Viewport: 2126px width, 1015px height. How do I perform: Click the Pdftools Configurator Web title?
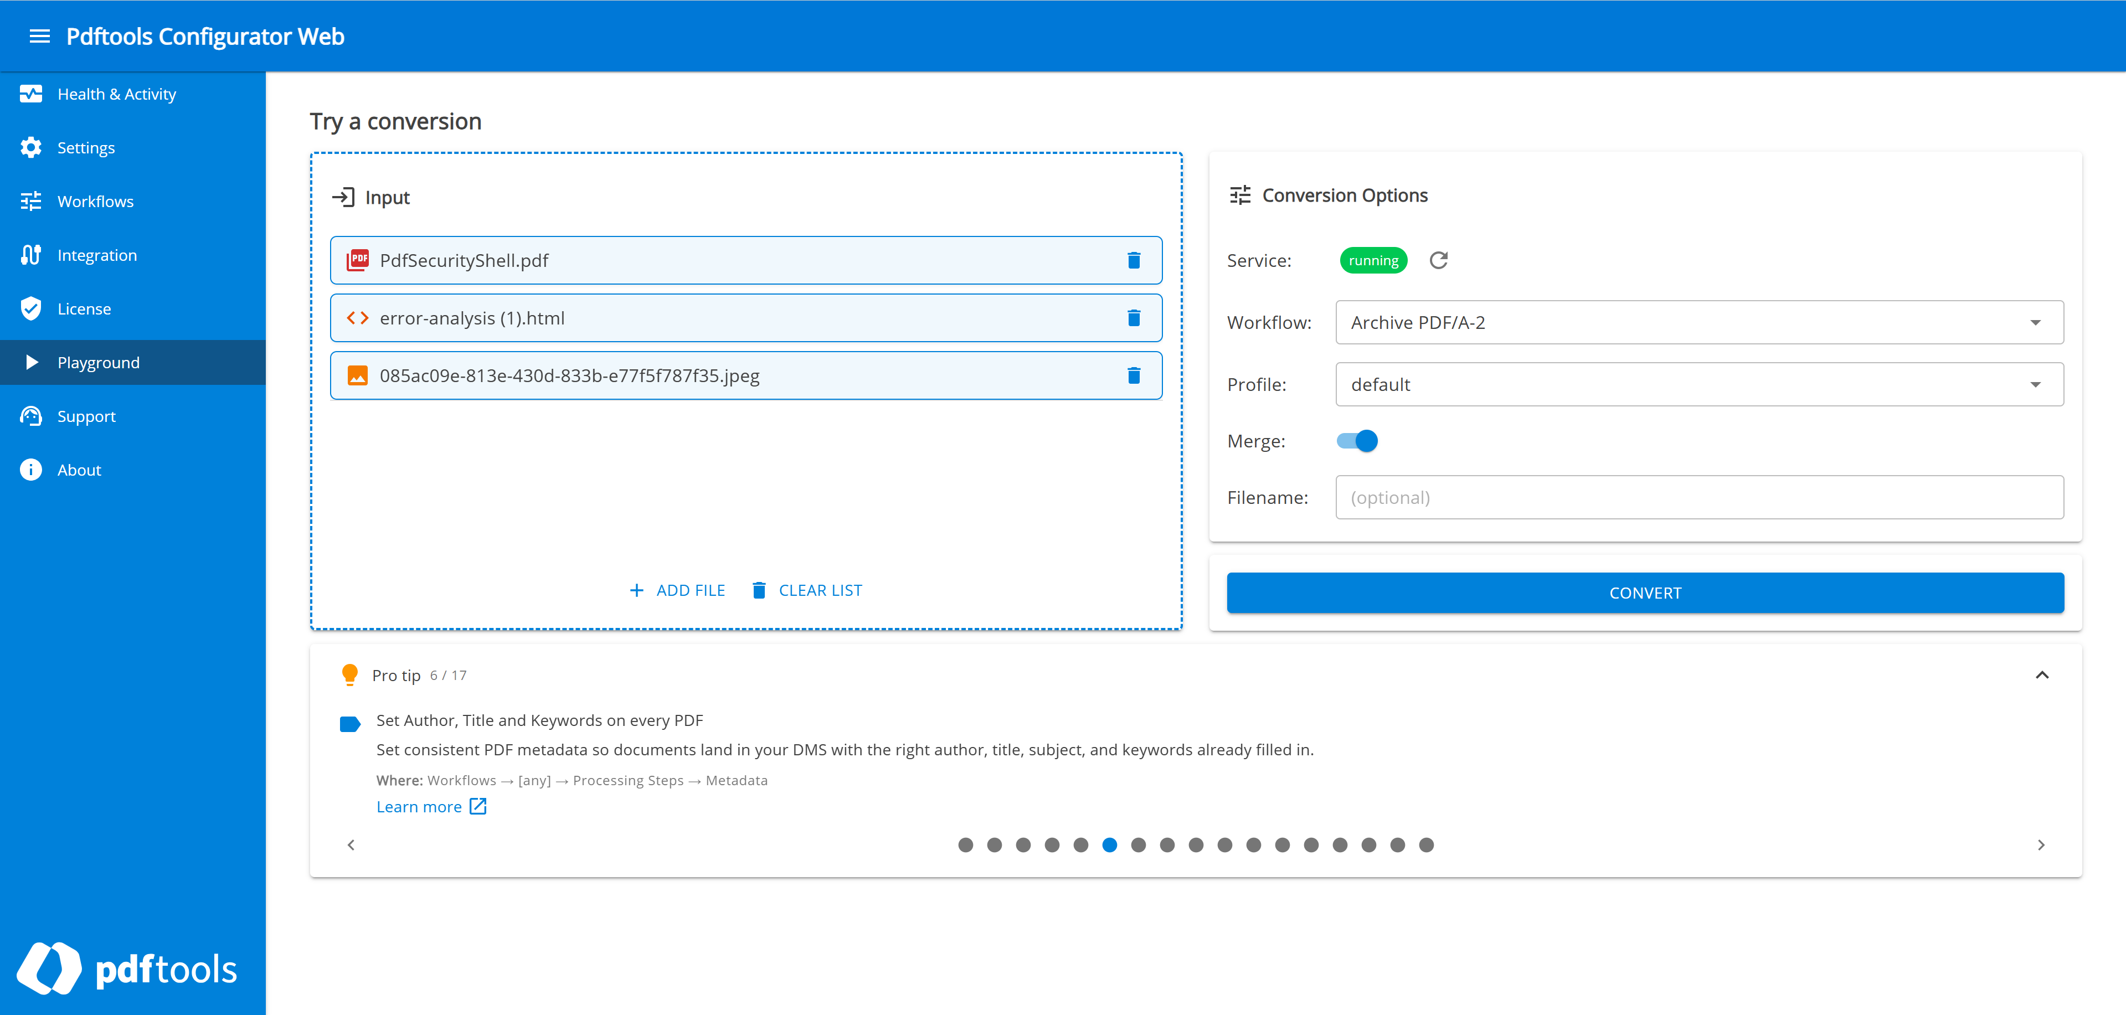pyautogui.click(x=205, y=37)
